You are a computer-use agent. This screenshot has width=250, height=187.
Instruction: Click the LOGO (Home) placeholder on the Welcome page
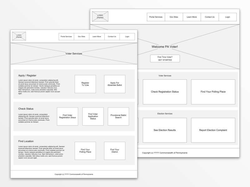(100, 17)
